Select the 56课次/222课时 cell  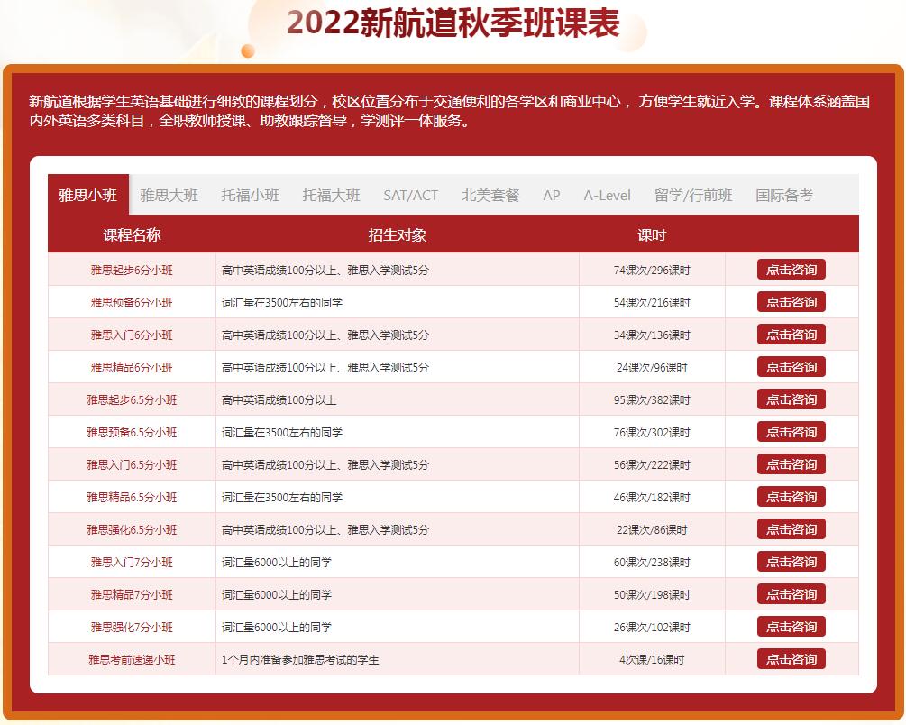pos(652,464)
